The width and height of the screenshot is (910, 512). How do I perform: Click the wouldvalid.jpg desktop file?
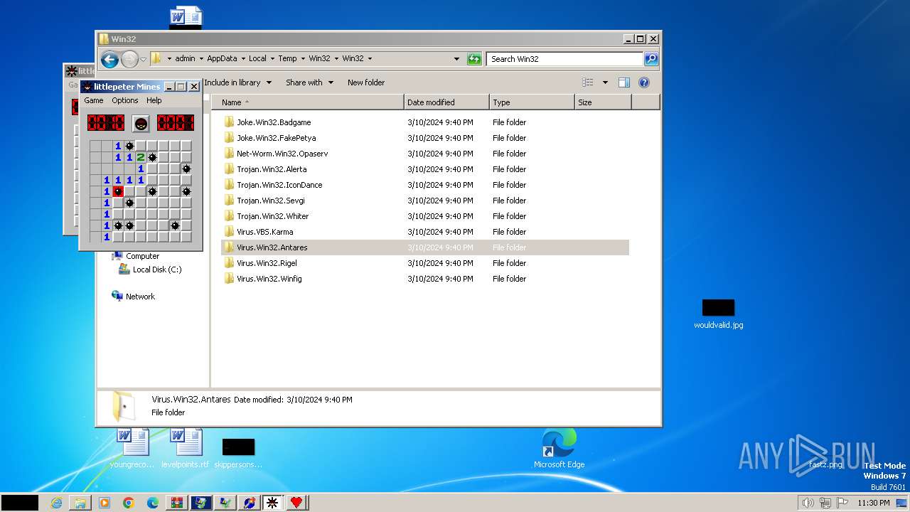click(718, 314)
